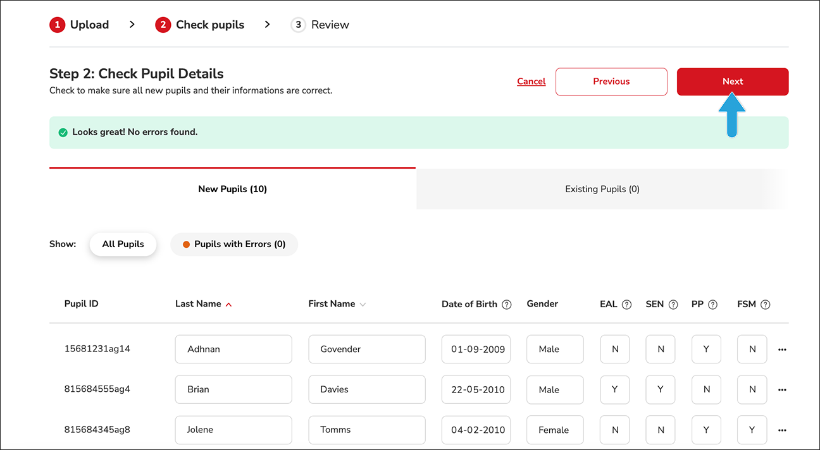This screenshot has width=820, height=450.
Task: Click the row actions menu for Adhnan Govender
Action: 782,349
